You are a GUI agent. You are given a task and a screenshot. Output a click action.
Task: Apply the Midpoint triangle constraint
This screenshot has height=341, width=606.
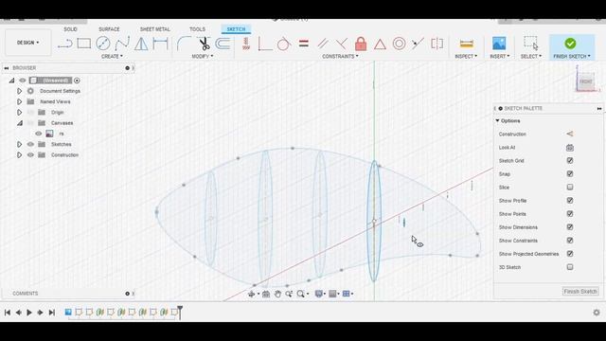(x=380, y=45)
